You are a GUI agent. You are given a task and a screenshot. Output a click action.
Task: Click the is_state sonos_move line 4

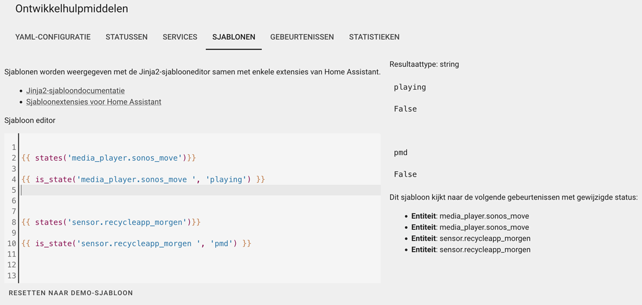(144, 179)
